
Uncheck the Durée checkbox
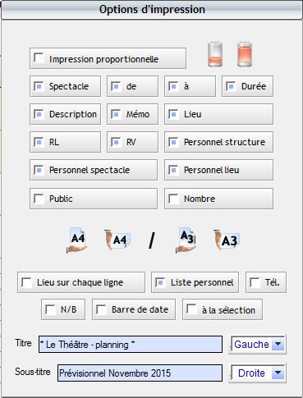pyautogui.click(x=231, y=86)
